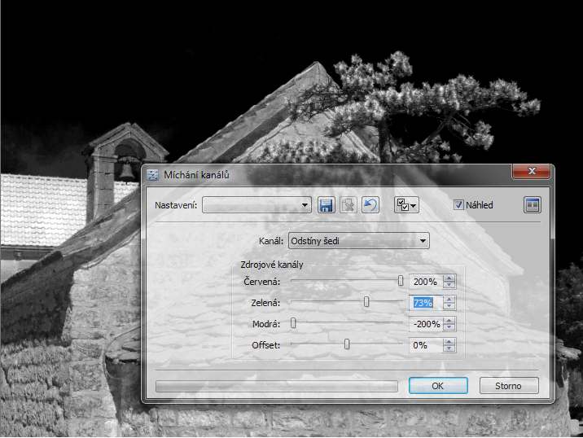Toggle the Náhled preview checkbox

click(x=458, y=205)
